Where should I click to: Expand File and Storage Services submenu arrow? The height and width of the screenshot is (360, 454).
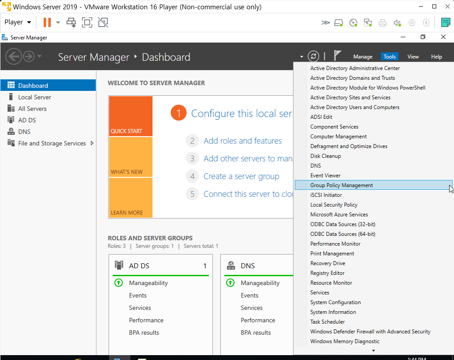click(92, 143)
